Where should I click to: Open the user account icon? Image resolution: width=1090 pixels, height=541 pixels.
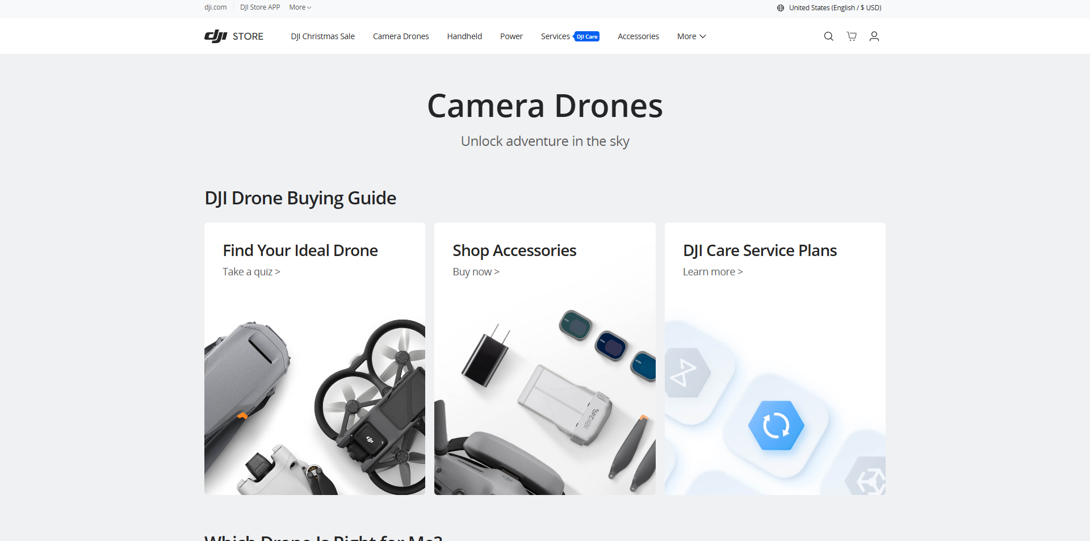click(x=874, y=36)
